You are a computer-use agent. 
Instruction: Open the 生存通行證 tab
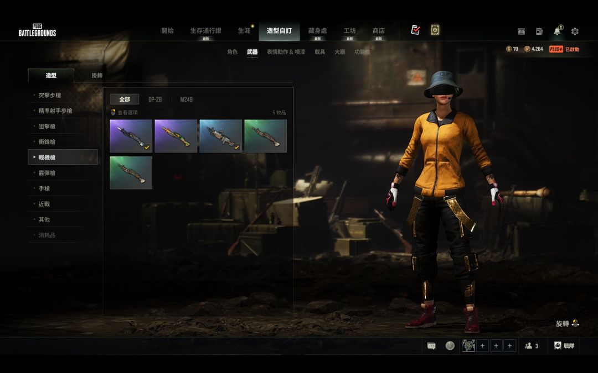pos(205,31)
